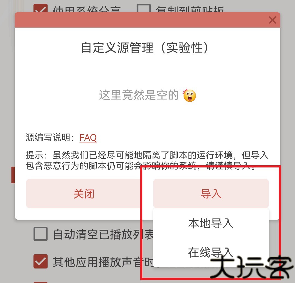This screenshot has height=283, width=295.
Task: Click the red dialog header bar
Action: click(147, 20)
